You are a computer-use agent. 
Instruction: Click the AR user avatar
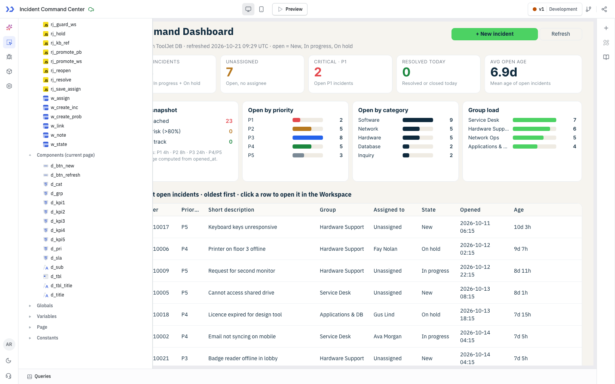pyautogui.click(x=9, y=344)
